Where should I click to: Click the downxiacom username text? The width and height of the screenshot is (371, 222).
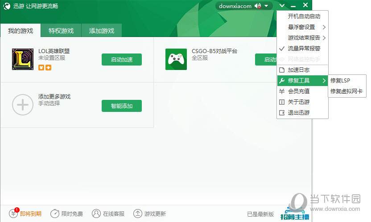pos(235,6)
